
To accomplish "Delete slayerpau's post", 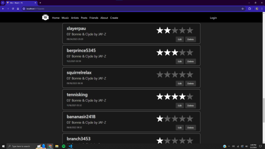I will (x=190, y=39).
